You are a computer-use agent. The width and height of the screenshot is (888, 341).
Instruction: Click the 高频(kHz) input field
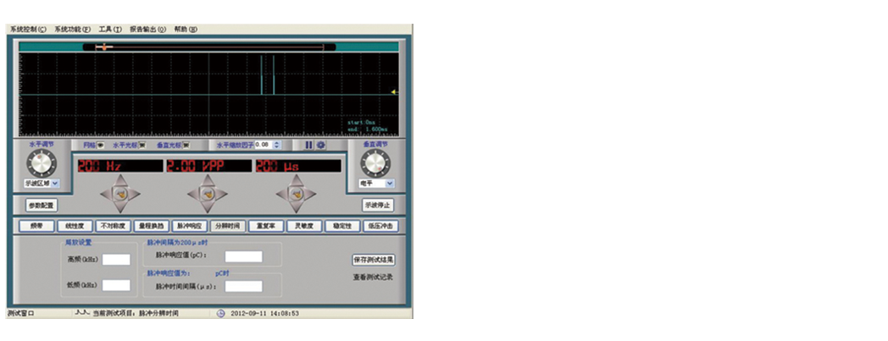tap(116, 260)
